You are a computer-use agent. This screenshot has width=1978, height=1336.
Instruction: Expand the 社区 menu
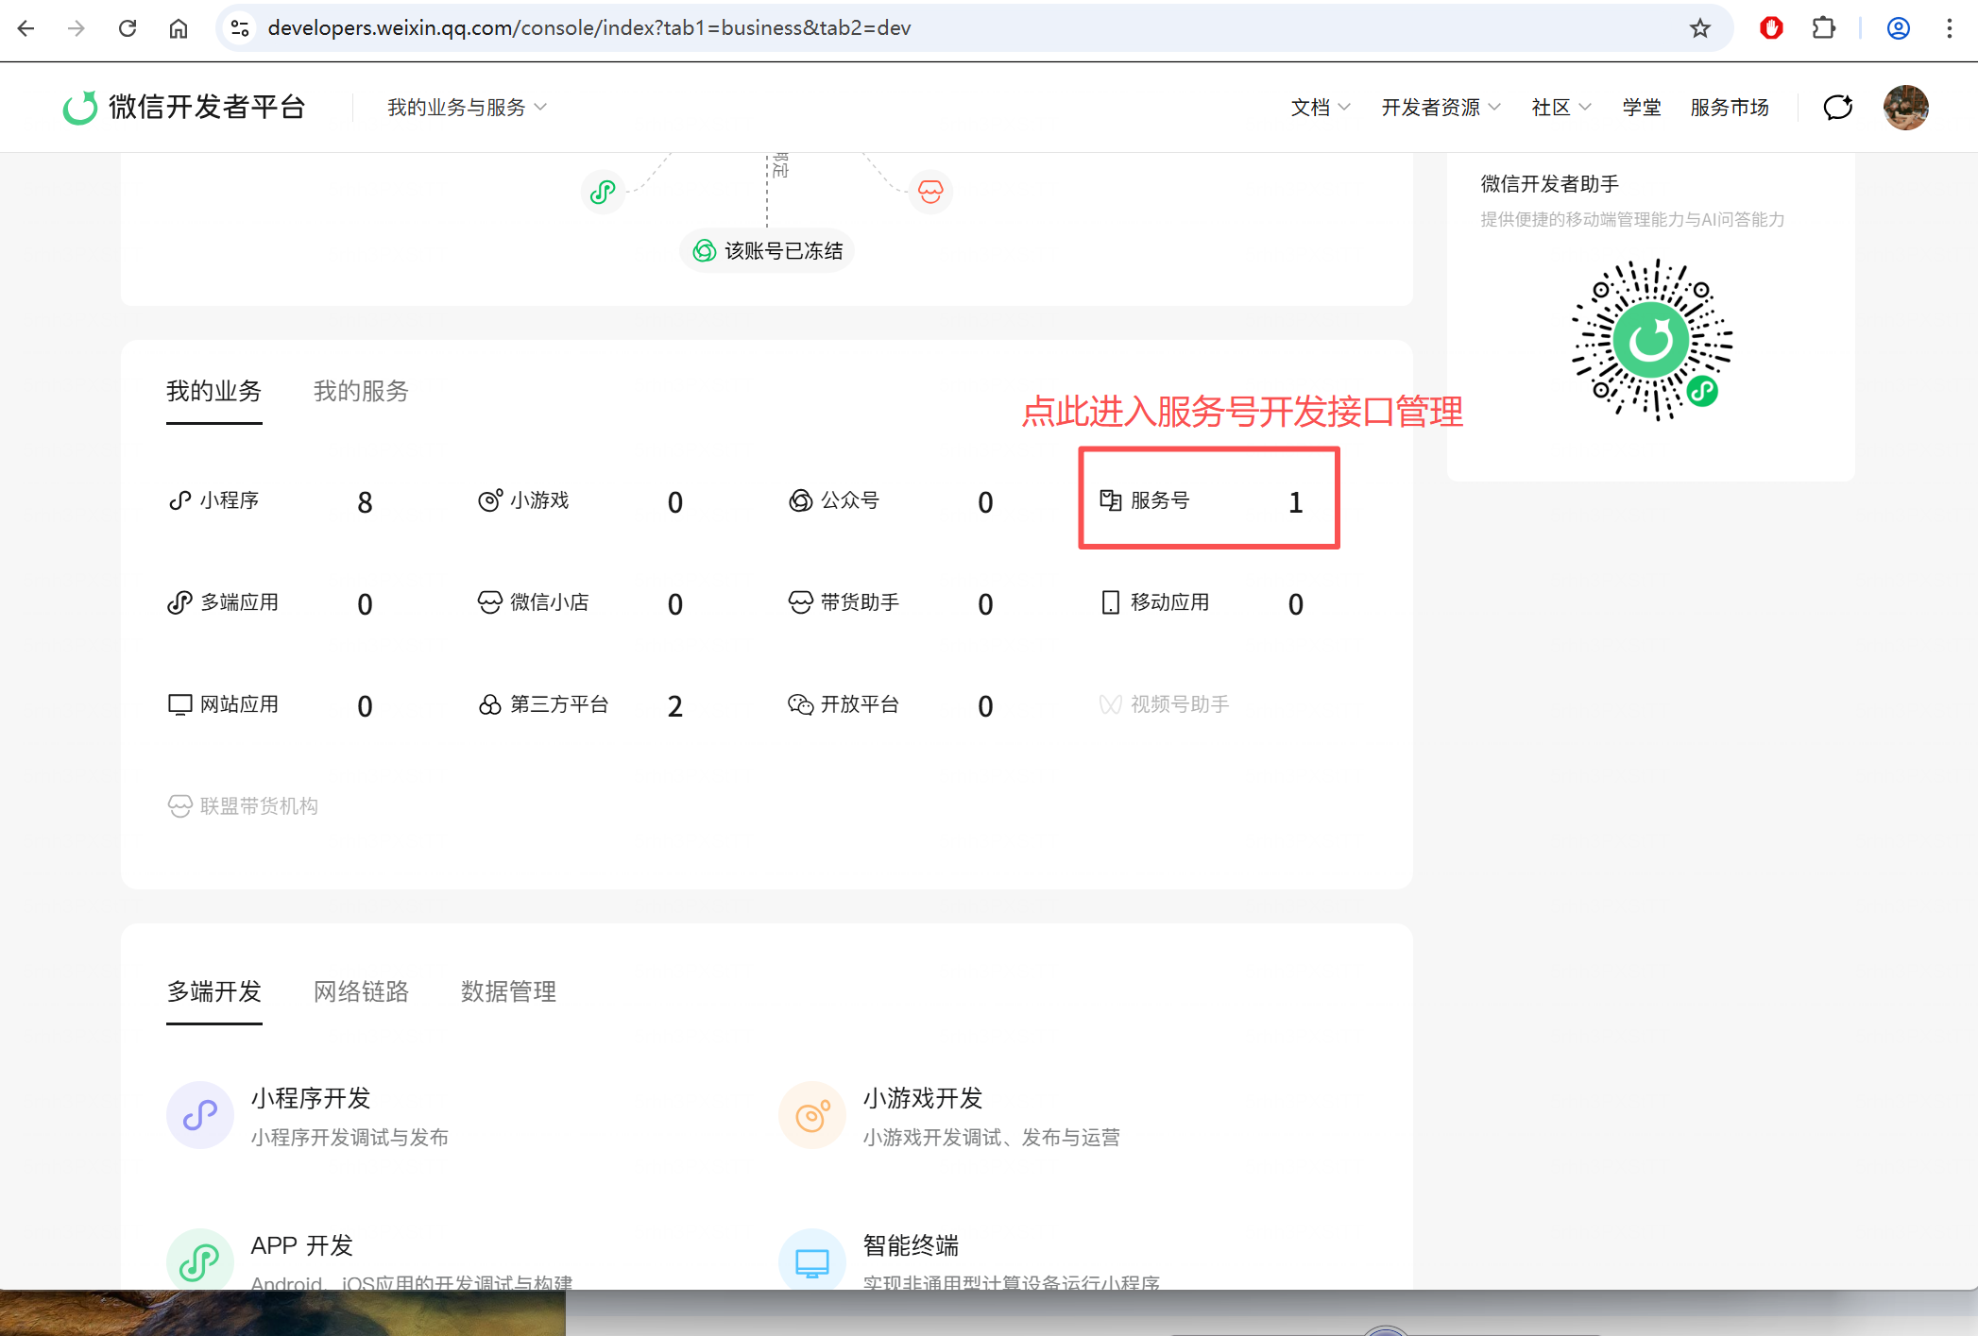click(1561, 108)
